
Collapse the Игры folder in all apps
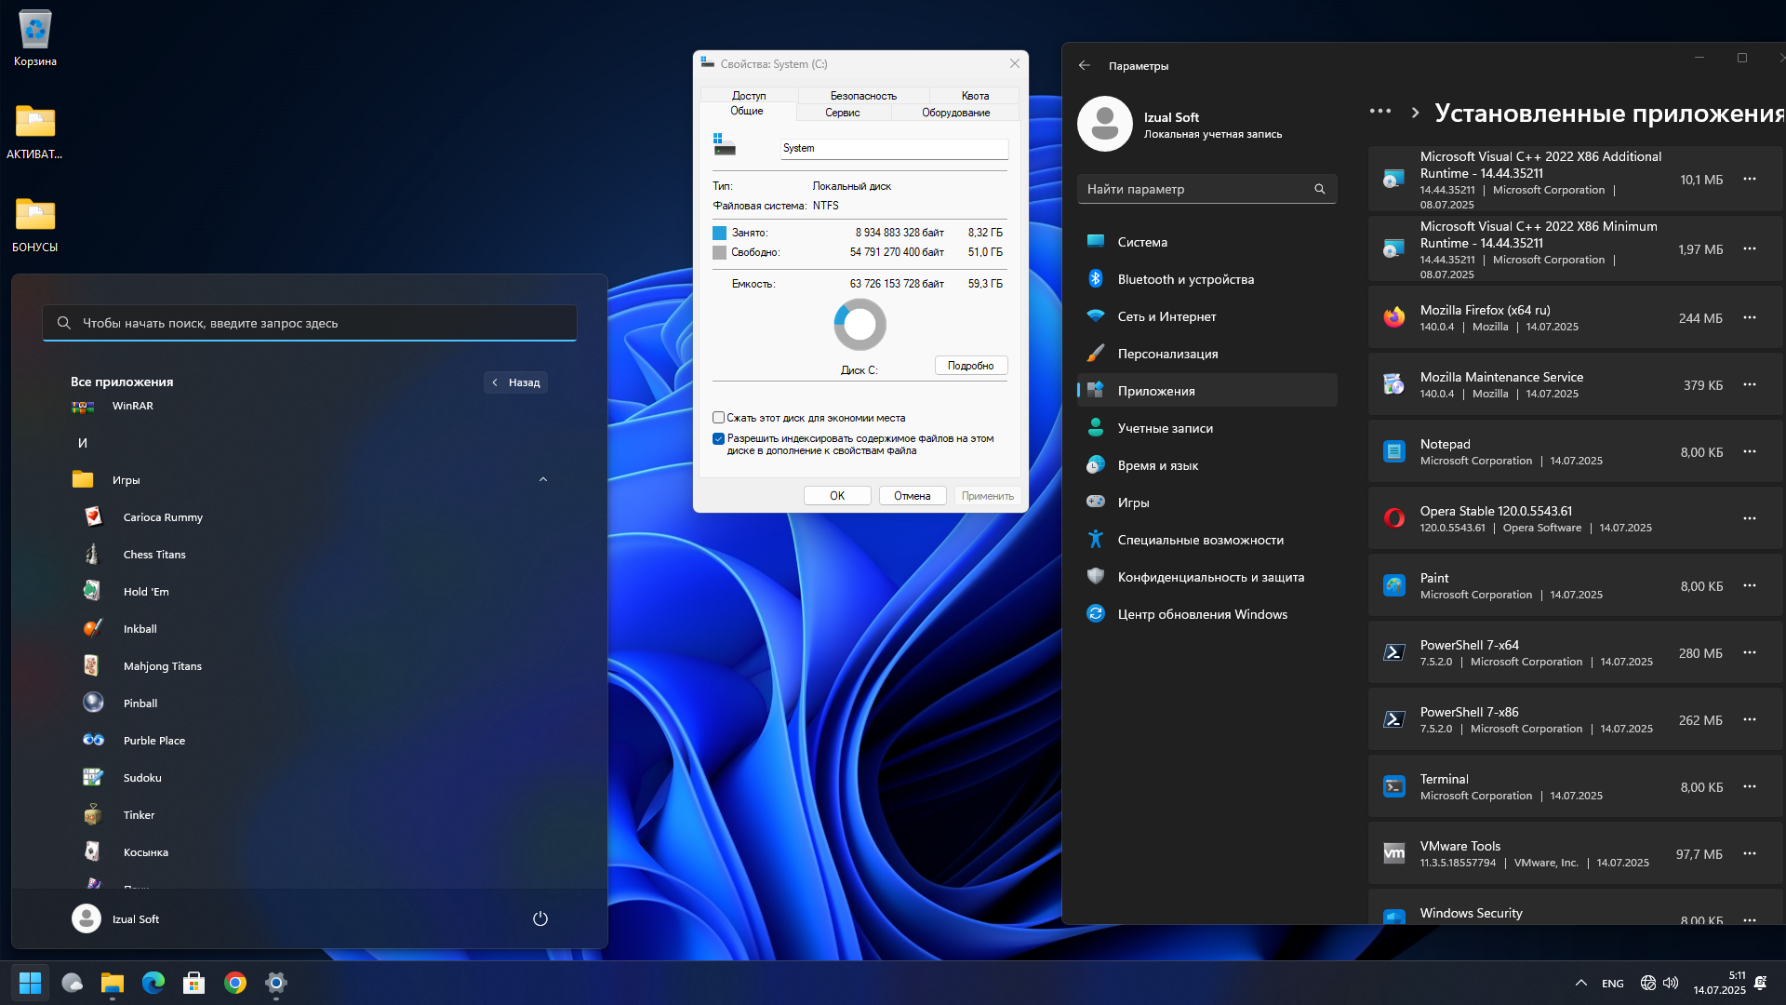pyautogui.click(x=543, y=480)
